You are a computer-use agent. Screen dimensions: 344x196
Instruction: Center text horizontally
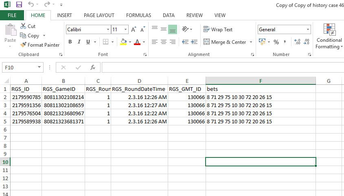163,42
